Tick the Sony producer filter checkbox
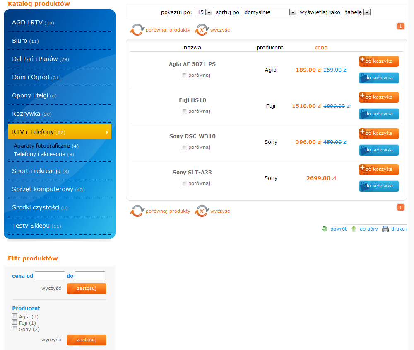Viewport: 414px width, 350px height. pos(15,328)
